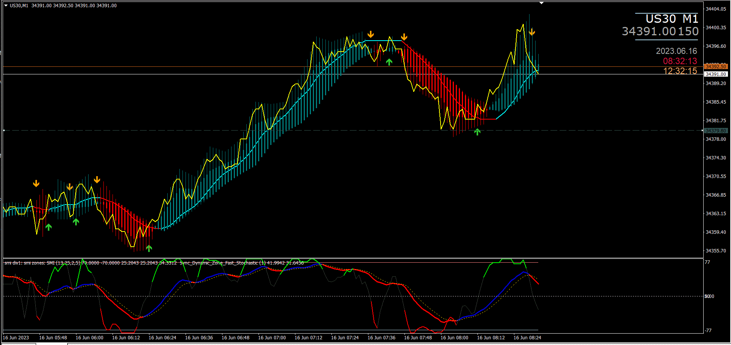The height and width of the screenshot is (345, 731).
Task: Click the 34396.60 price axis value
Action: click(716, 46)
